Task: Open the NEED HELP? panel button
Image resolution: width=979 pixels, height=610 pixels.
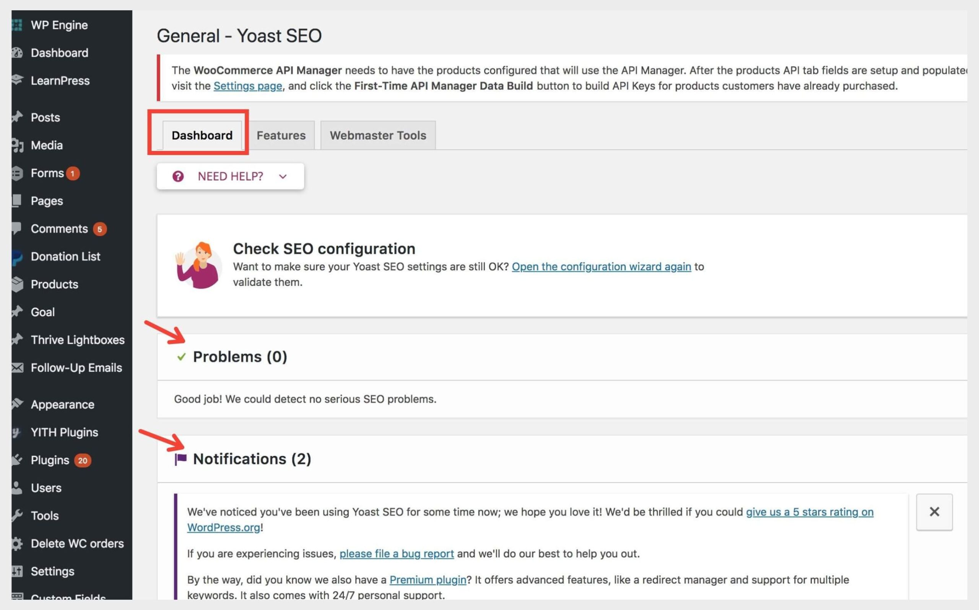Action: [x=231, y=176]
